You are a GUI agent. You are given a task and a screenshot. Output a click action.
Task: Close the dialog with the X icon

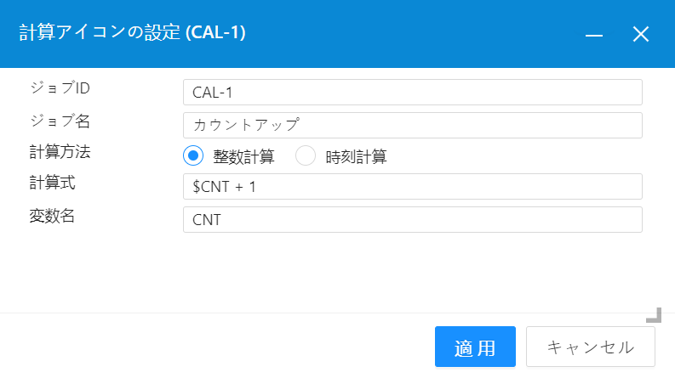641,34
